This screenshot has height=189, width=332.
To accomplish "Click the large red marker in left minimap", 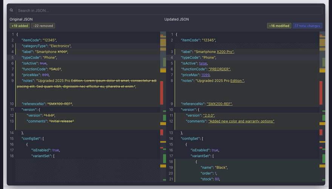I will [161, 93].
